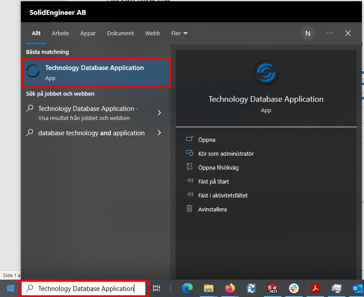The image size is (364, 297).
Task: Expand the Fler filter dropdown
Action: [179, 33]
